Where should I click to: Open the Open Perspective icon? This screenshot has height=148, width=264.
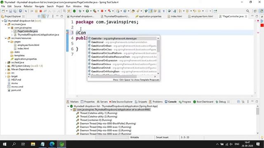click(x=255, y=11)
